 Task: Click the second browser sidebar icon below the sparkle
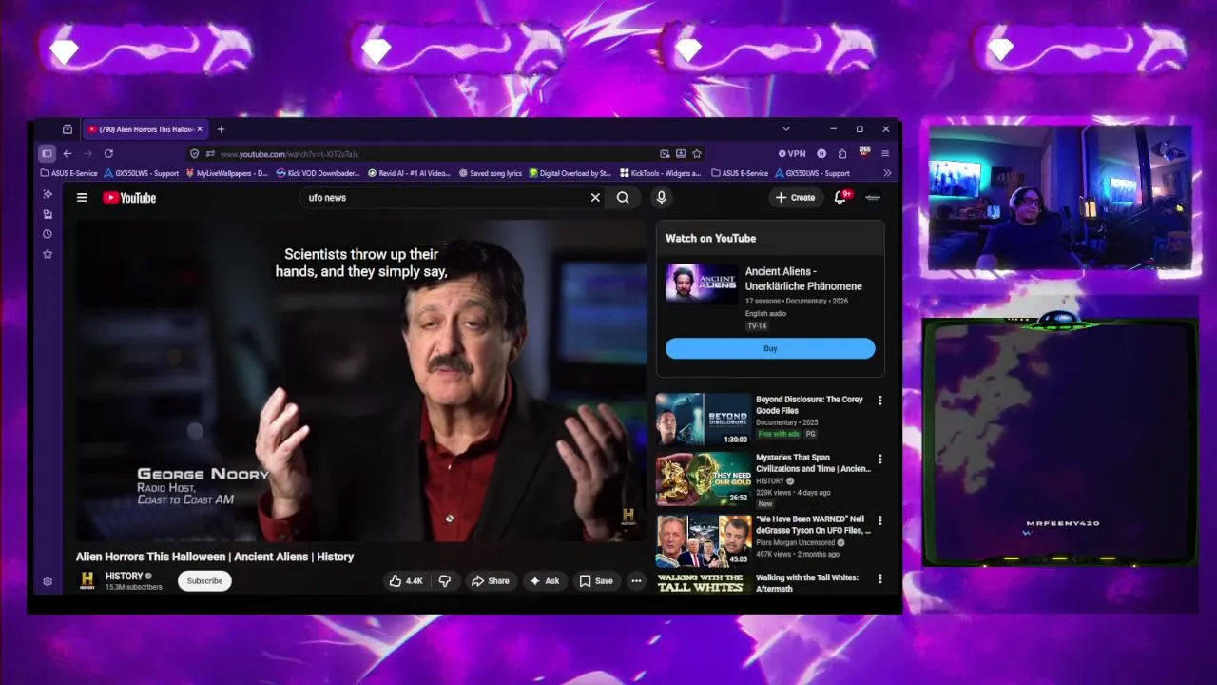pos(48,214)
